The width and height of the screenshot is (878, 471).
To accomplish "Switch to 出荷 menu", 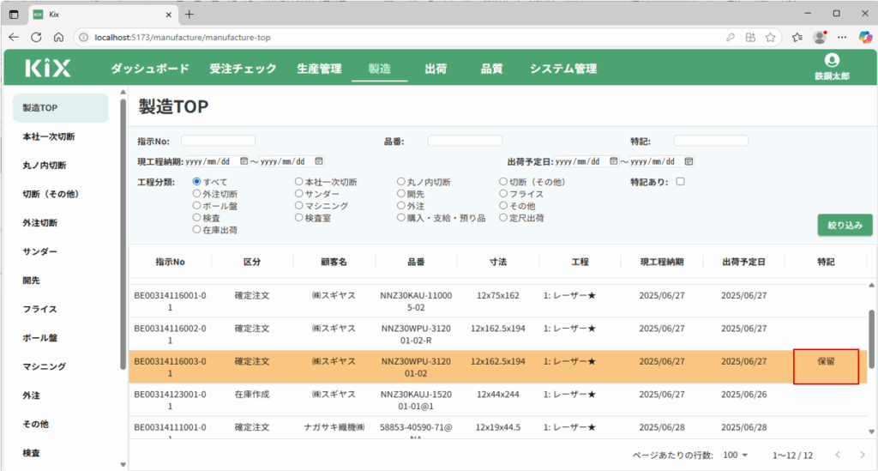I will (435, 69).
